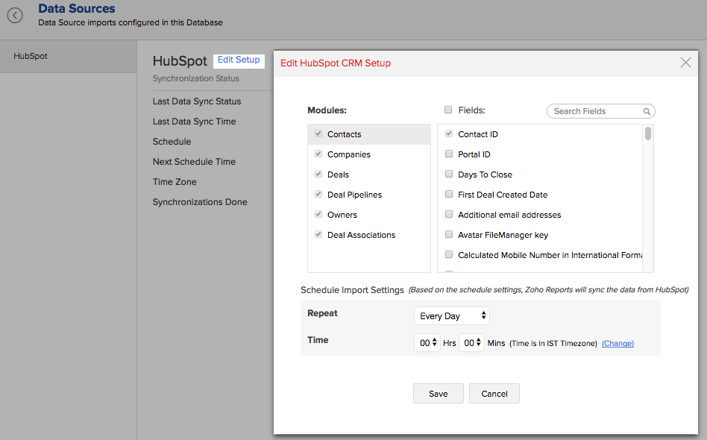The height and width of the screenshot is (440, 707).
Task: Click the Save button
Action: point(439,394)
